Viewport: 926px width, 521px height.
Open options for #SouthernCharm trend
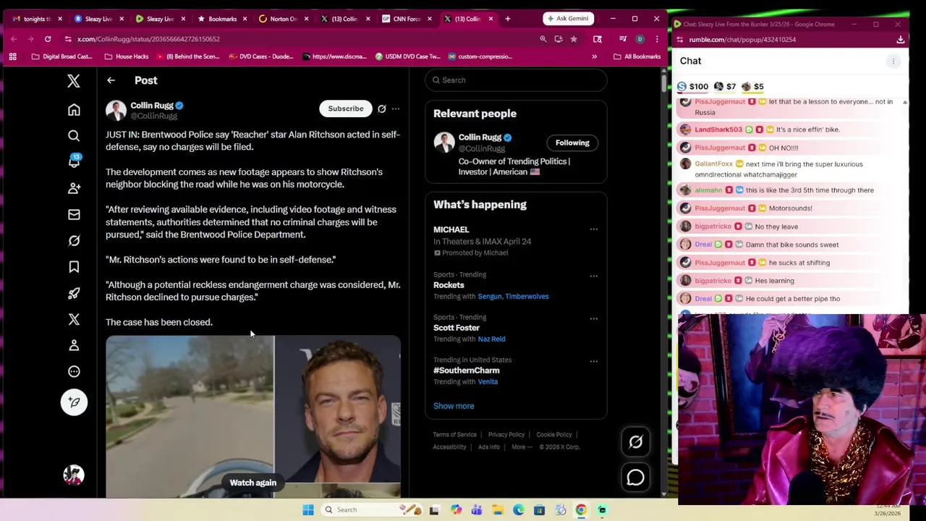(x=593, y=361)
